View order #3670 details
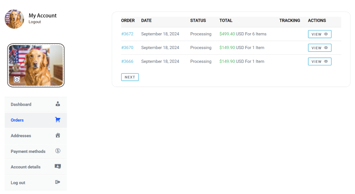 (319, 48)
